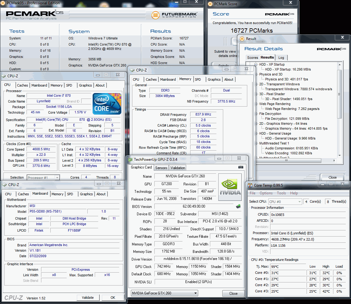Open the Validation tab in GPU-Z
The height and width of the screenshot is (304, 351).
point(178,168)
